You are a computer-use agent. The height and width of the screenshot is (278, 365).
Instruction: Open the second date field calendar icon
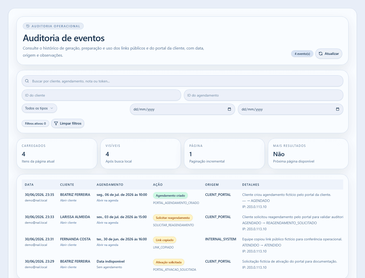click(338, 109)
